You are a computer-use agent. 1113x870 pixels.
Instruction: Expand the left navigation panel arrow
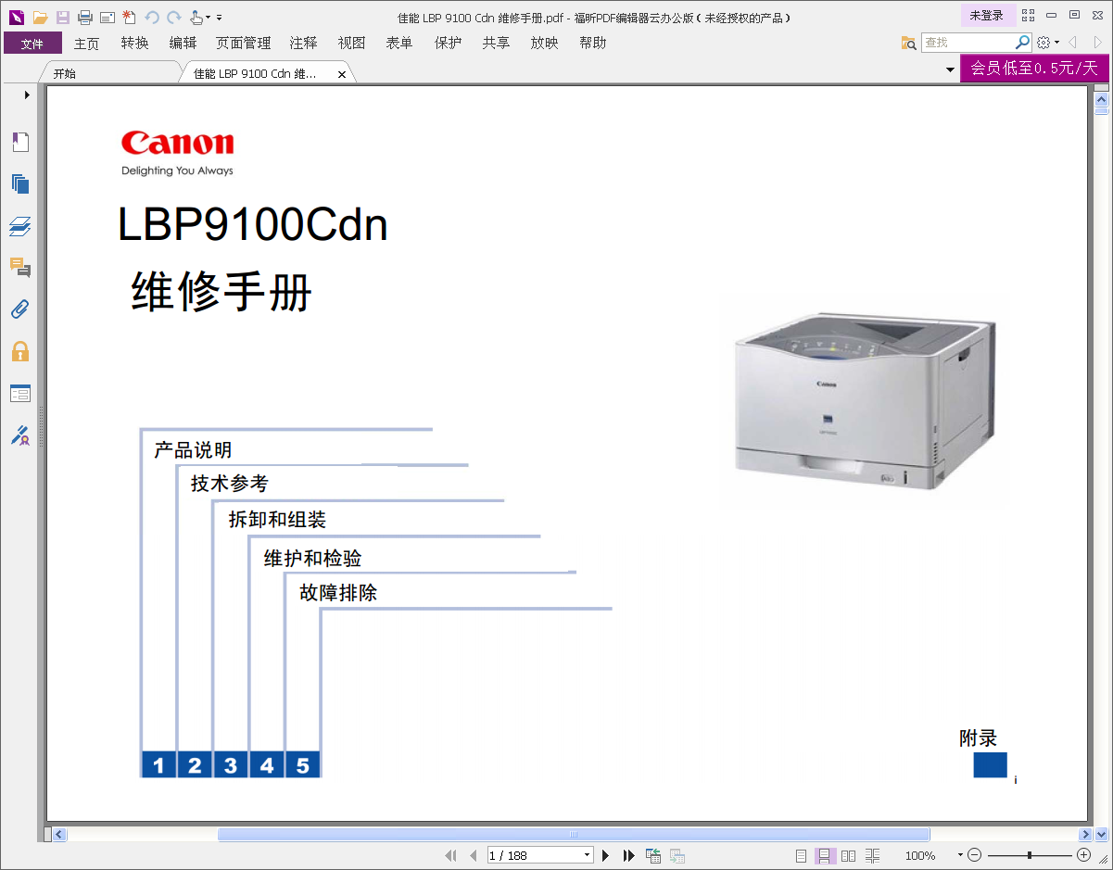(27, 95)
